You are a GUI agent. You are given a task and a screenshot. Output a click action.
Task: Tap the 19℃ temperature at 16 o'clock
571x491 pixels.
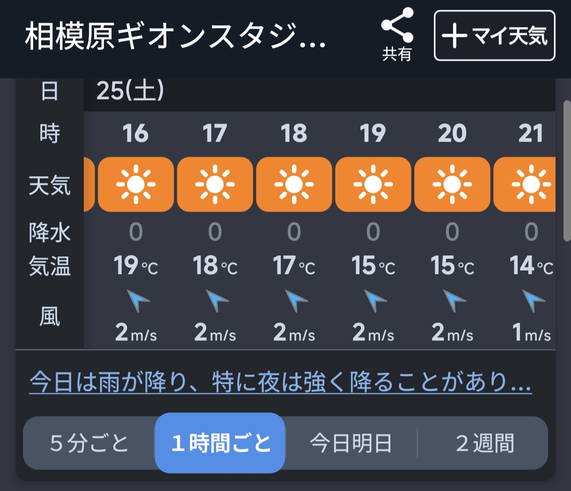pos(136,266)
